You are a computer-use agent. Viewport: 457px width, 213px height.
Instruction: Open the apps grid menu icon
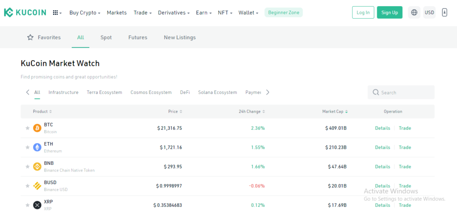tap(57, 13)
